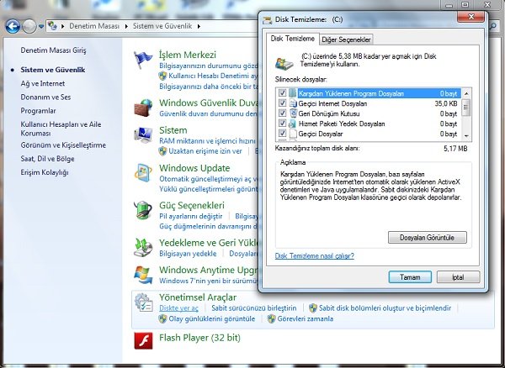Click Görevleri zamanla link

305,318
